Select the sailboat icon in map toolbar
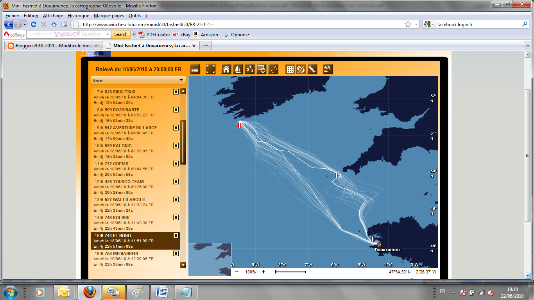534x300 pixels. tap(238, 69)
